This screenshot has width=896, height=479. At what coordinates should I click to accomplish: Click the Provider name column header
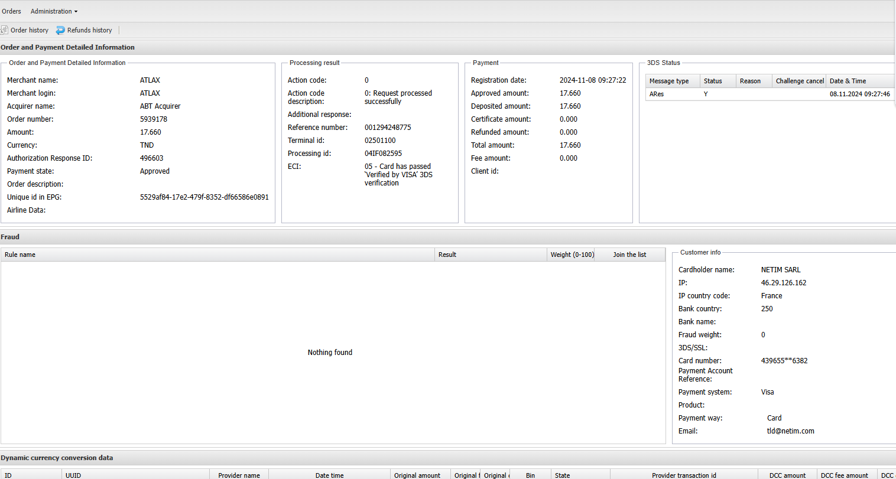click(x=239, y=475)
